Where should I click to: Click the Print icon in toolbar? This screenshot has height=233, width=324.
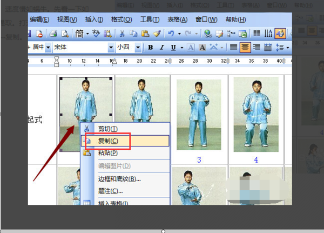[x=53, y=34]
